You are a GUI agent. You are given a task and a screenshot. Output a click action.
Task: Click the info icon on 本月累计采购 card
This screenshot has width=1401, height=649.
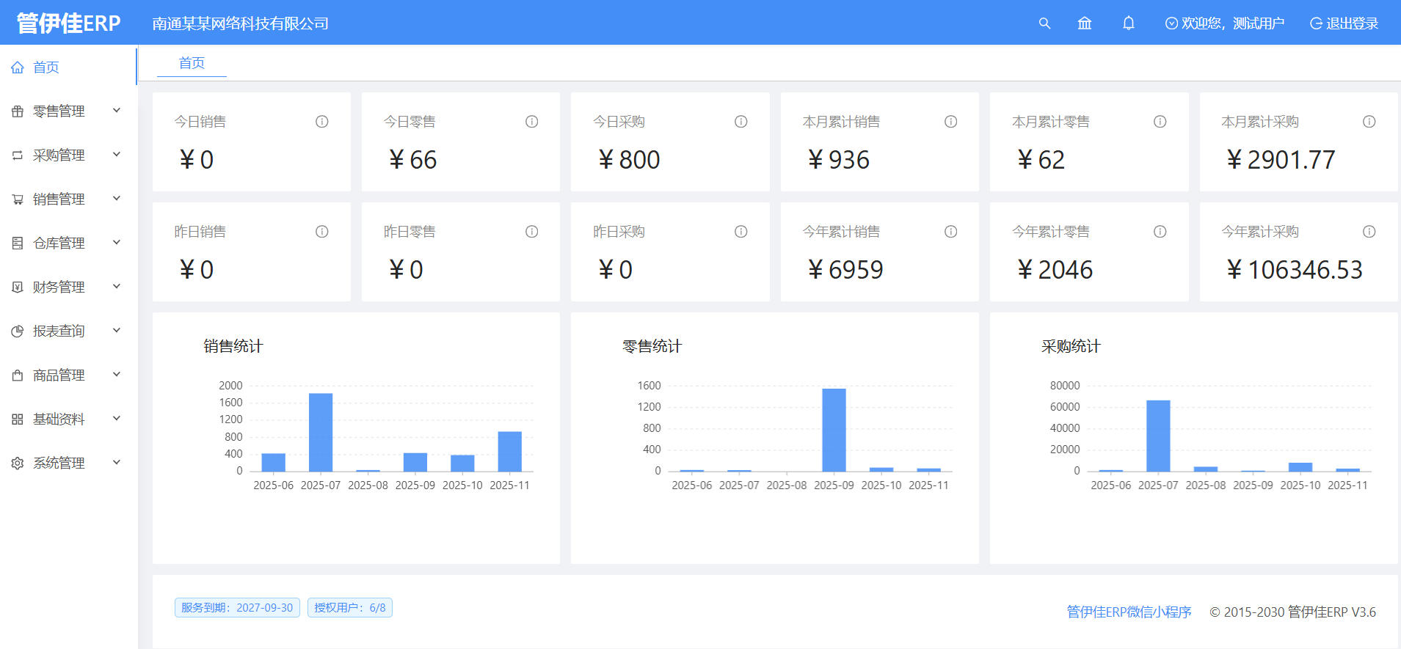tap(1369, 122)
